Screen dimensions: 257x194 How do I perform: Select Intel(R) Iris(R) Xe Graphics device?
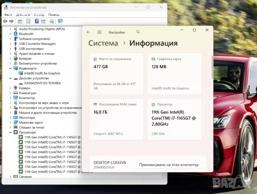click(x=42, y=73)
